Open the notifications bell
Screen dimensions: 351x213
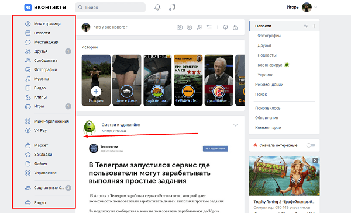click(157, 8)
